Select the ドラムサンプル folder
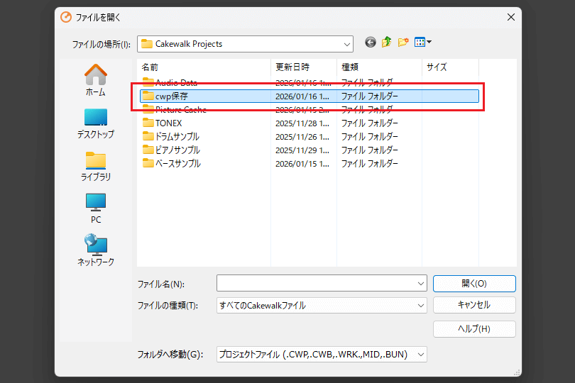 (x=177, y=136)
